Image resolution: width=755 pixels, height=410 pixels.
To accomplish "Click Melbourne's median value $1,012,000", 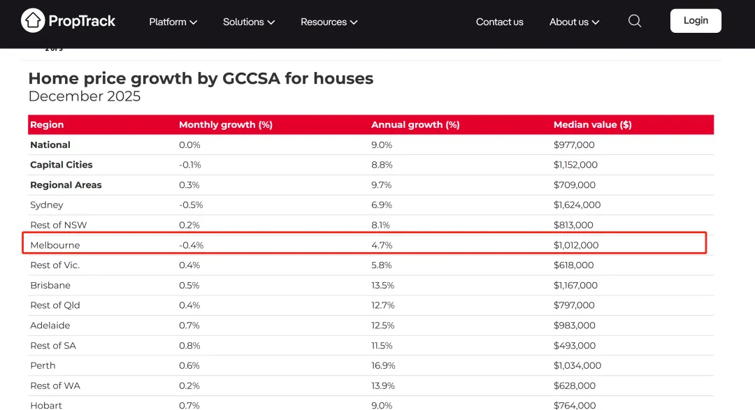I will (x=576, y=245).
